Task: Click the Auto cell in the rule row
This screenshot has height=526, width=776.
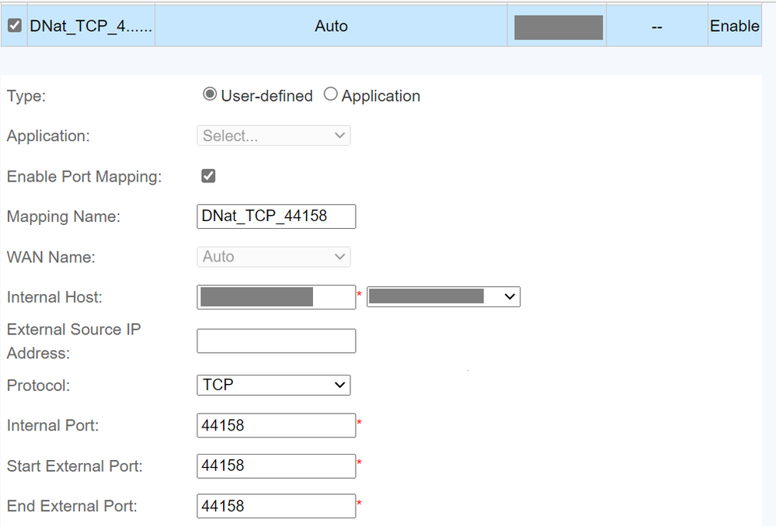Action: click(x=331, y=26)
